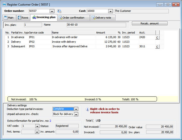Screen dimensions: 182x140
Task: Click the C button in the table header
Action: [x=157, y=32]
